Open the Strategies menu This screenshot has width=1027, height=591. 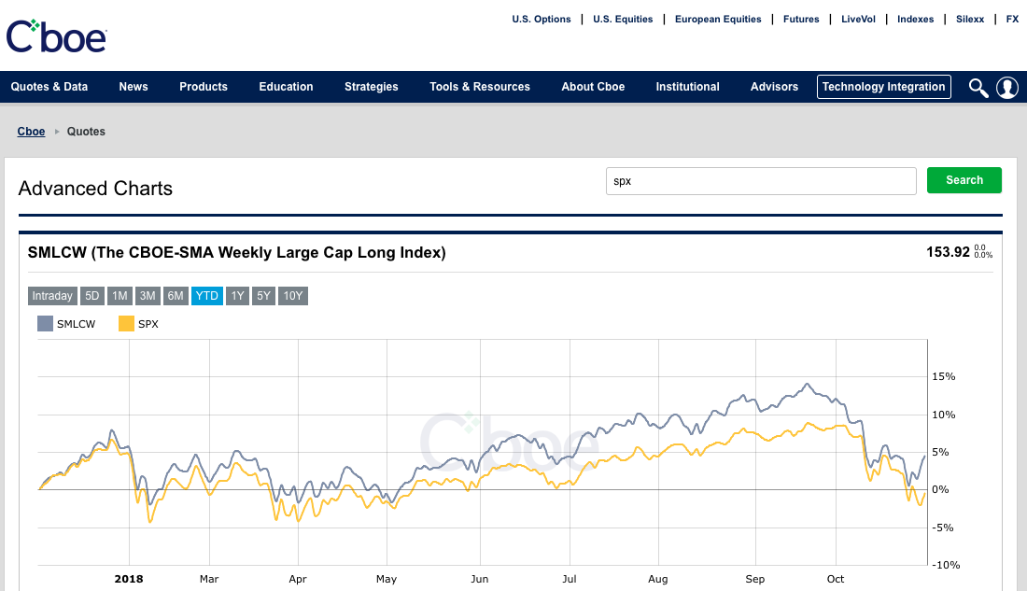click(x=371, y=87)
